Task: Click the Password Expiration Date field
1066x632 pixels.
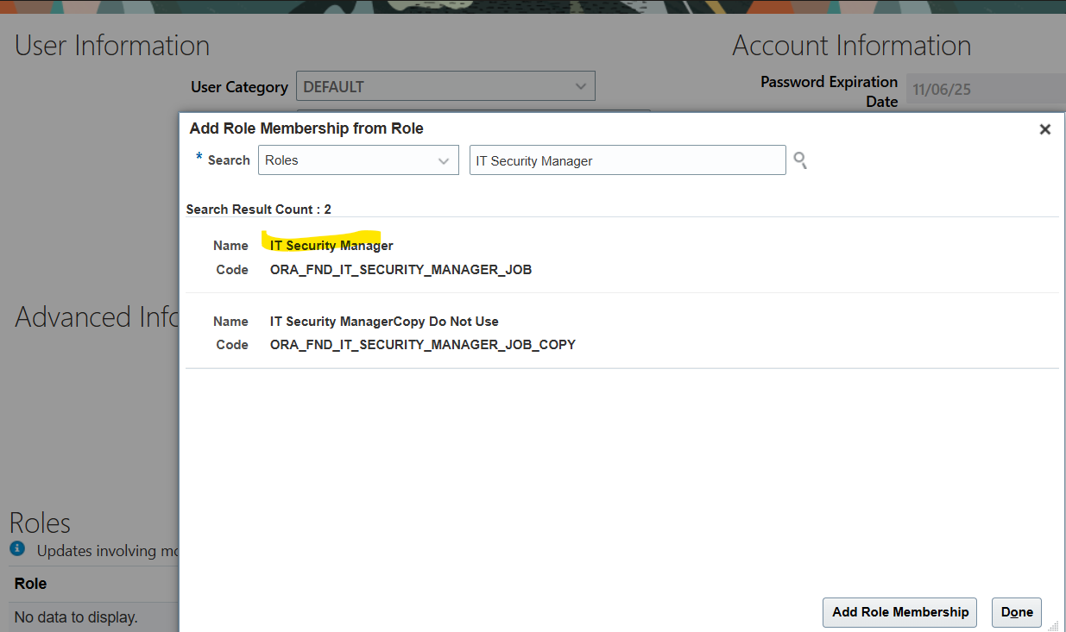Action: pyautogui.click(x=984, y=89)
